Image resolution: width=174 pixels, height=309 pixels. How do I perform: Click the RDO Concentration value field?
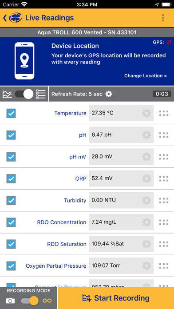pos(121,222)
